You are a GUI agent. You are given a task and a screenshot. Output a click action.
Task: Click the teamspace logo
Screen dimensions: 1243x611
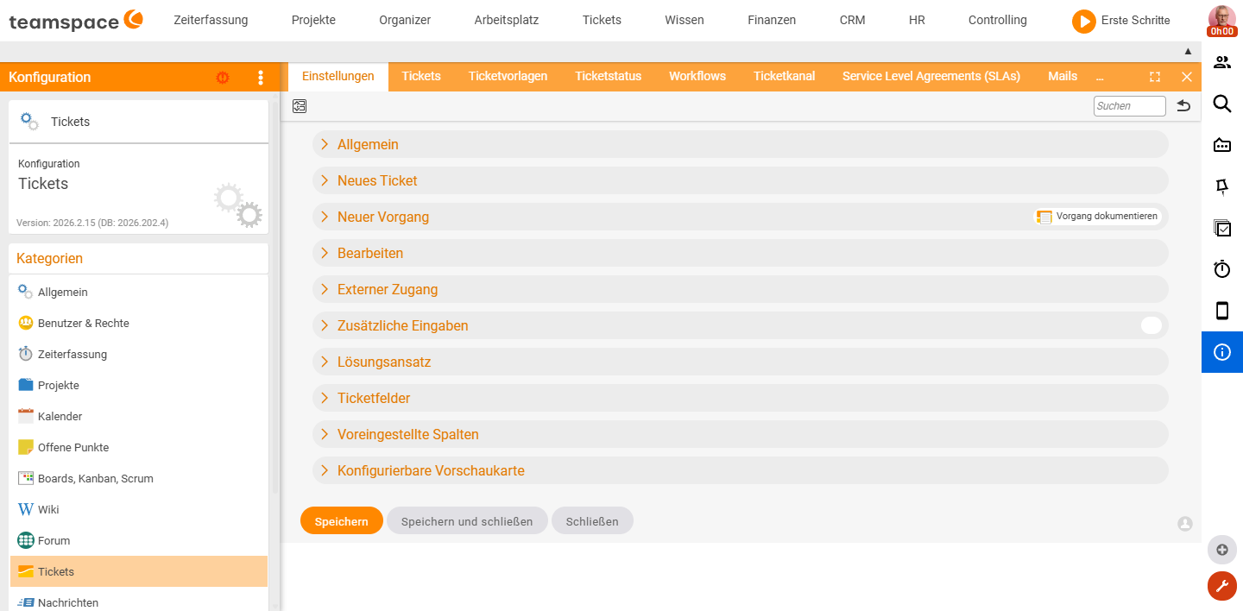pyautogui.click(x=76, y=21)
